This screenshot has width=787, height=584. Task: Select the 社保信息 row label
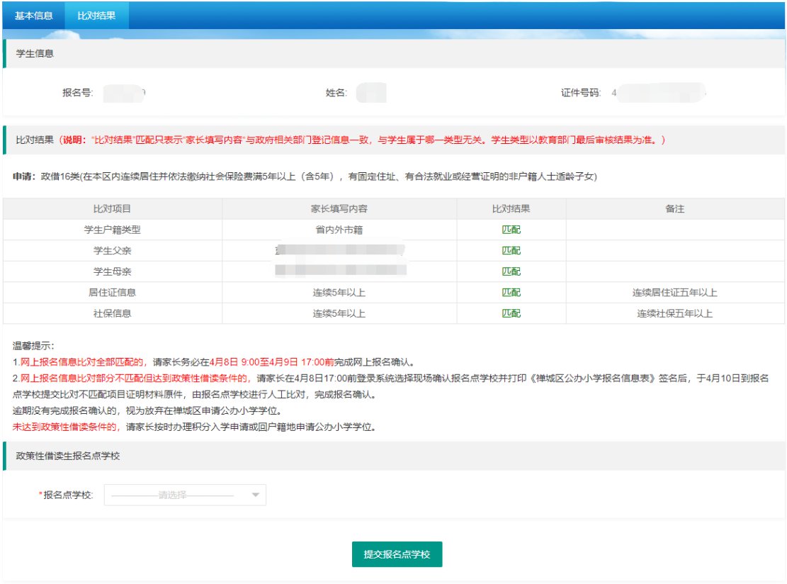pos(112,313)
